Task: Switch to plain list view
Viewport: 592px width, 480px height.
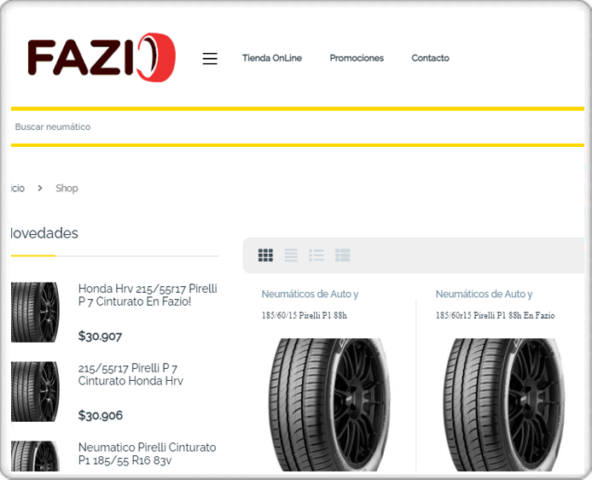Action: pos(291,255)
